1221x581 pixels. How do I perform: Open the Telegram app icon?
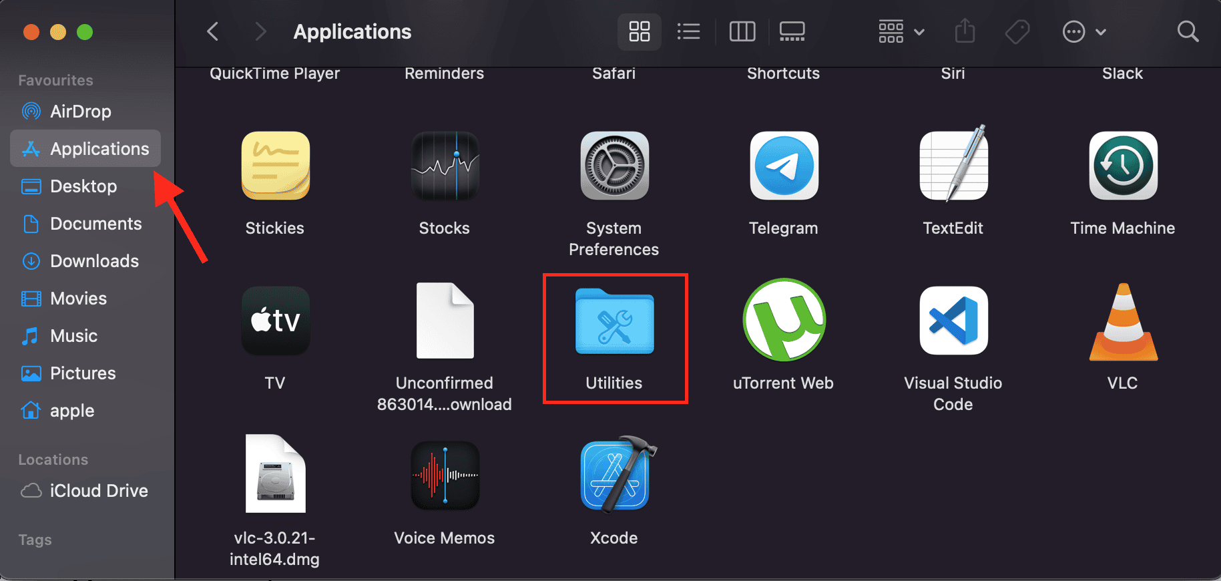(x=784, y=166)
